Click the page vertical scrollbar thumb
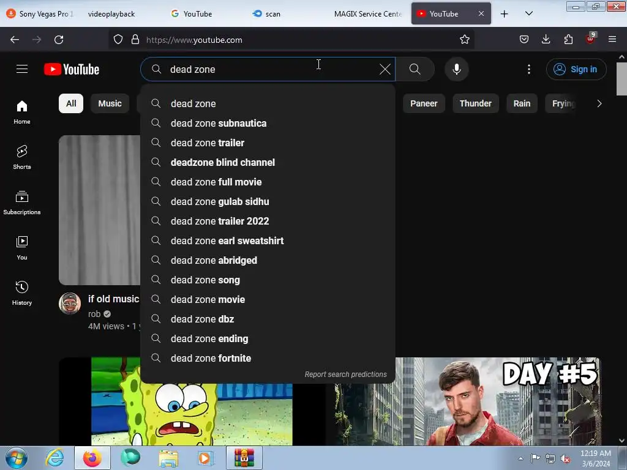The width and height of the screenshot is (627, 470). click(x=621, y=79)
